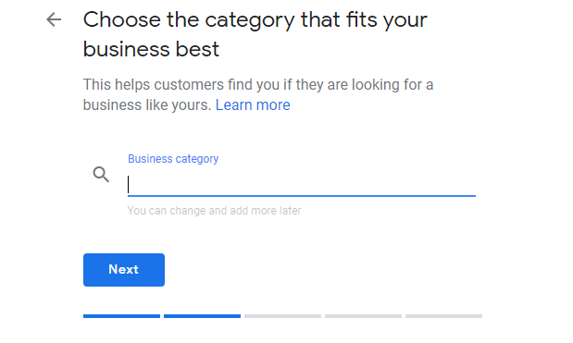Image resolution: width=573 pixels, height=343 pixels.
Task: Click the last gray progress segment
Action: [x=443, y=316]
